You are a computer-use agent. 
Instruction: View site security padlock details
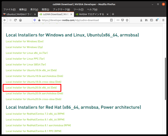39,20
